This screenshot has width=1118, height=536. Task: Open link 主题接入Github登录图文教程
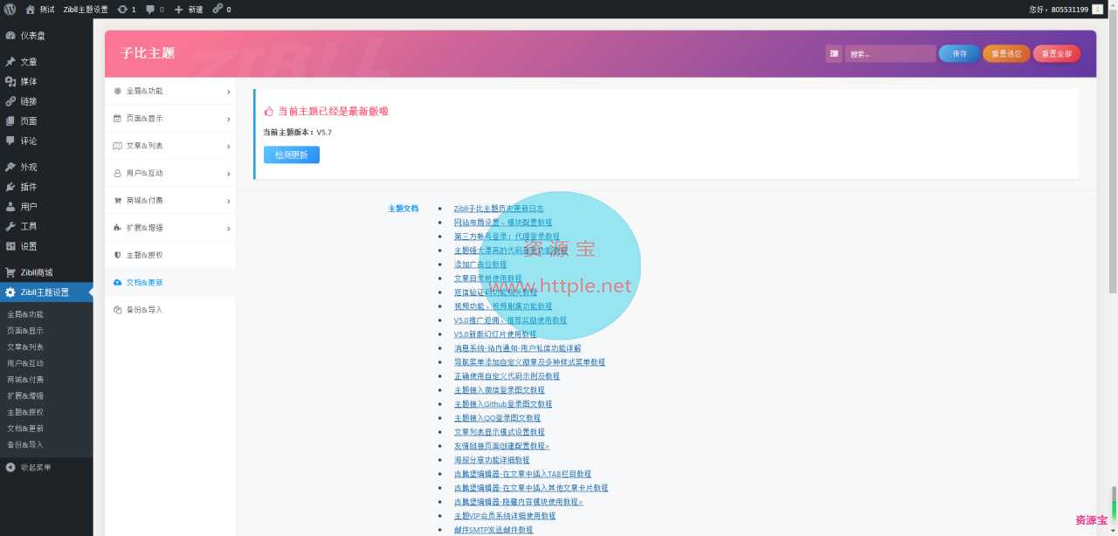(503, 404)
